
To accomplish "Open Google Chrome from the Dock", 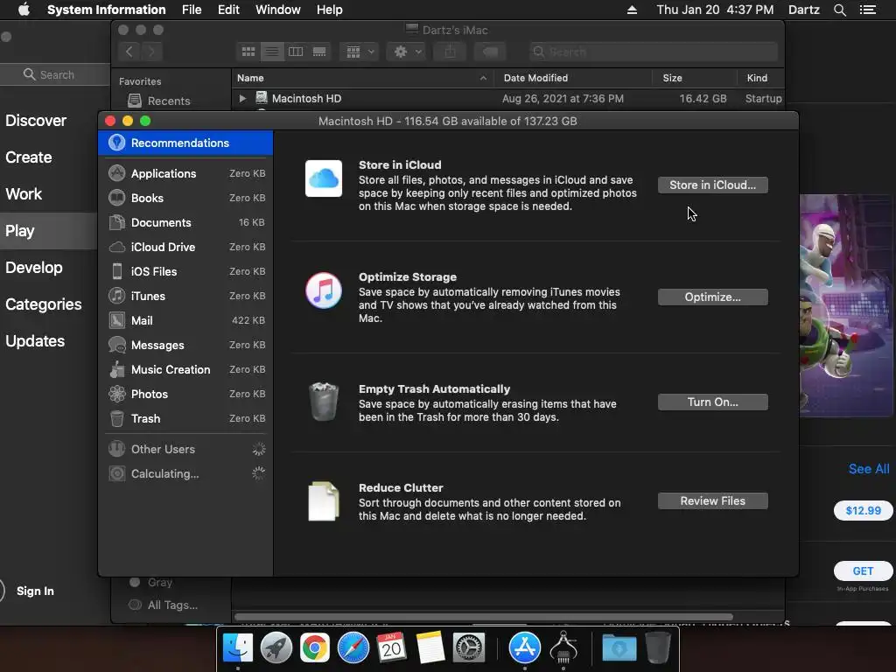I will tap(315, 648).
